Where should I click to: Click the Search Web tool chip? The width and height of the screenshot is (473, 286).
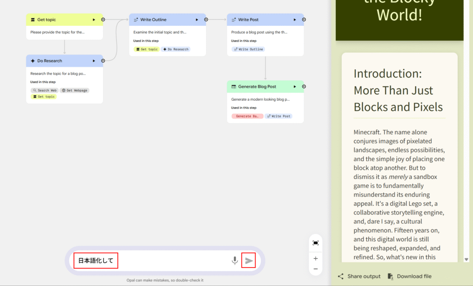(x=44, y=91)
